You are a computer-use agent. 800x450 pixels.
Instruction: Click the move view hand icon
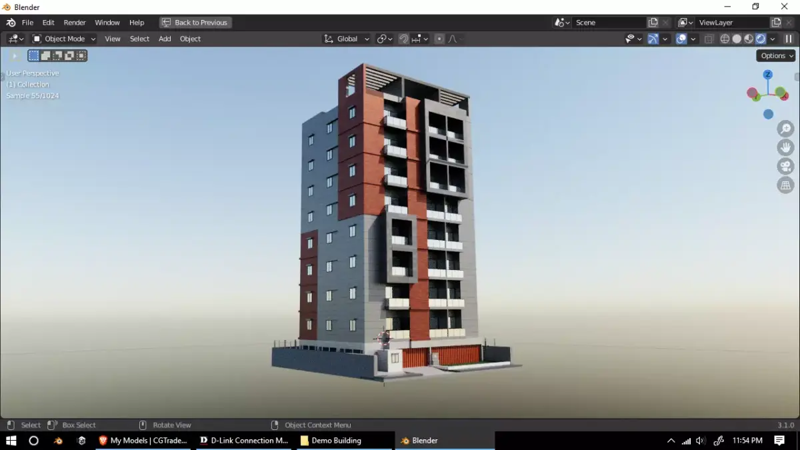(785, 147)
